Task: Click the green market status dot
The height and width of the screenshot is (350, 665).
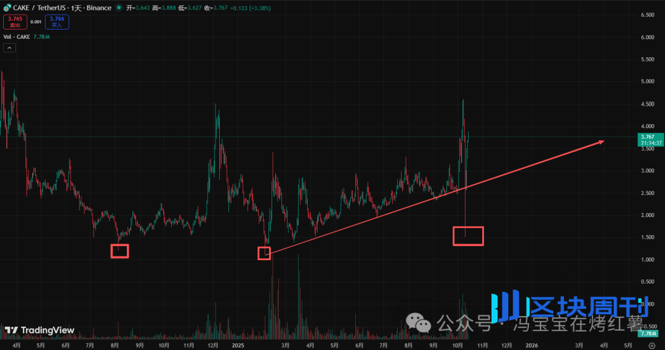Action: (x=118, y=8)
